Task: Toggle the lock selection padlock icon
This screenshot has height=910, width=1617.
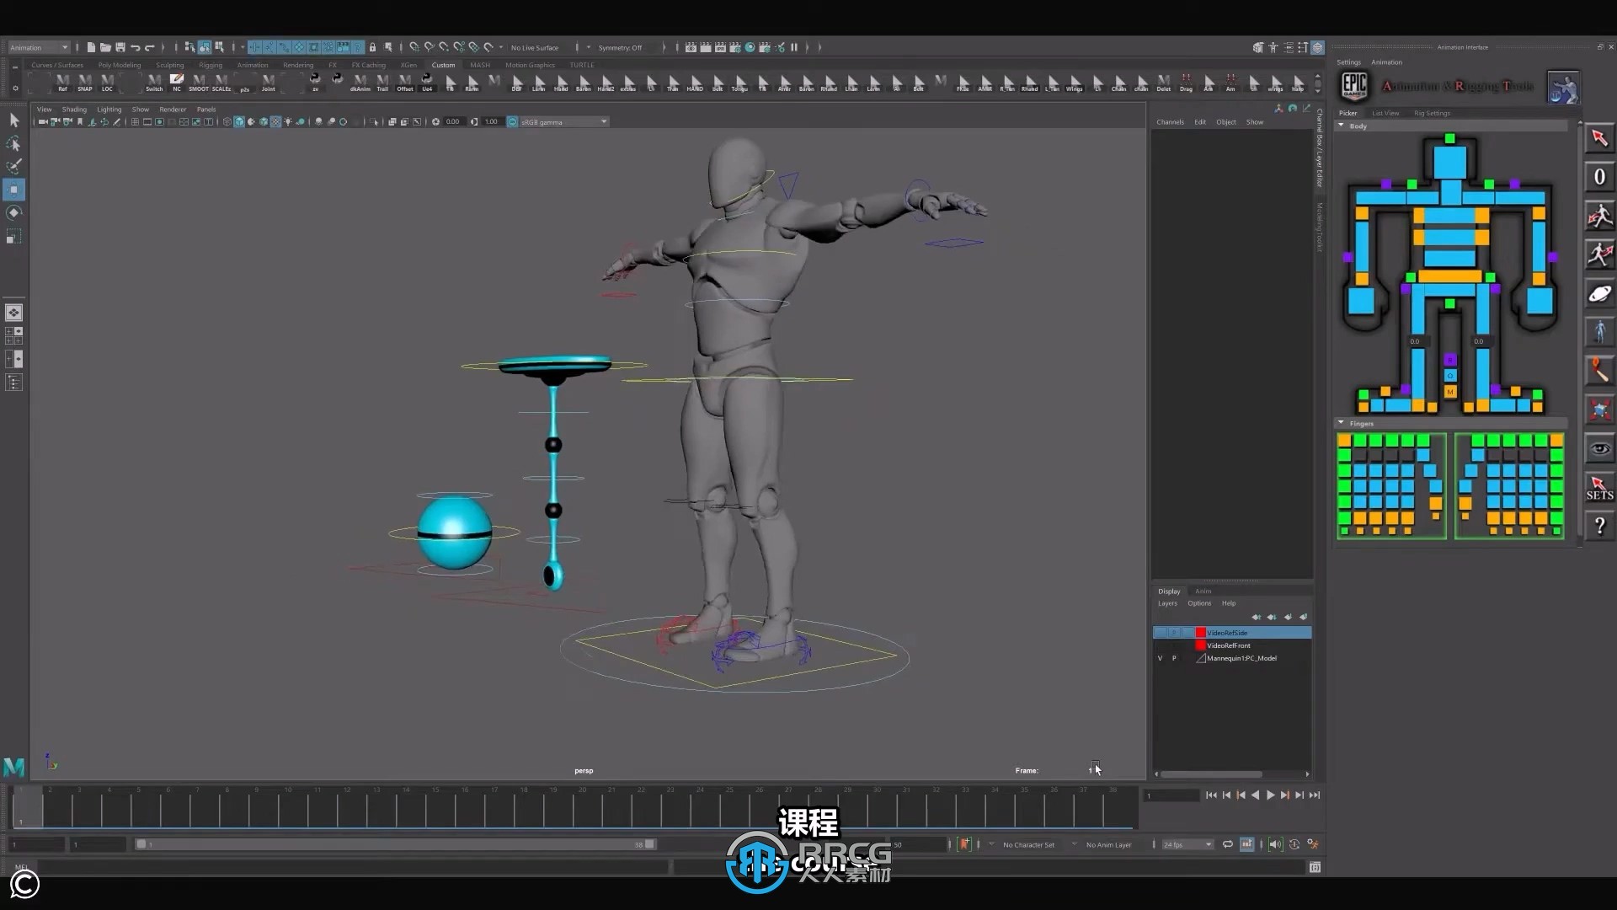Action: [x=372, y=47]
